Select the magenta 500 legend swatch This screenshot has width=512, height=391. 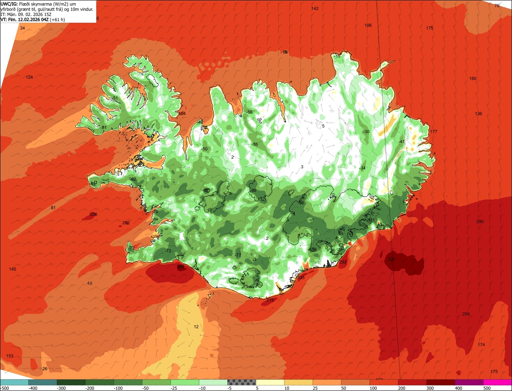click(x=498, y=382)
